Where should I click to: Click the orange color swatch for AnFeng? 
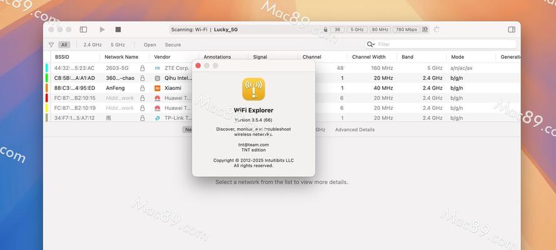click(47, 88)
